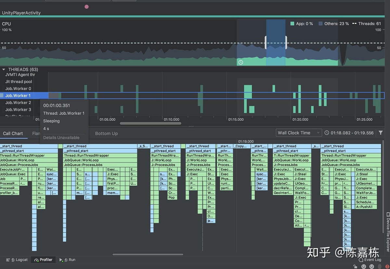Screen dimensions: 390x269
Task: Click the filter icon near the time range
Action: (x=381, y=133)
